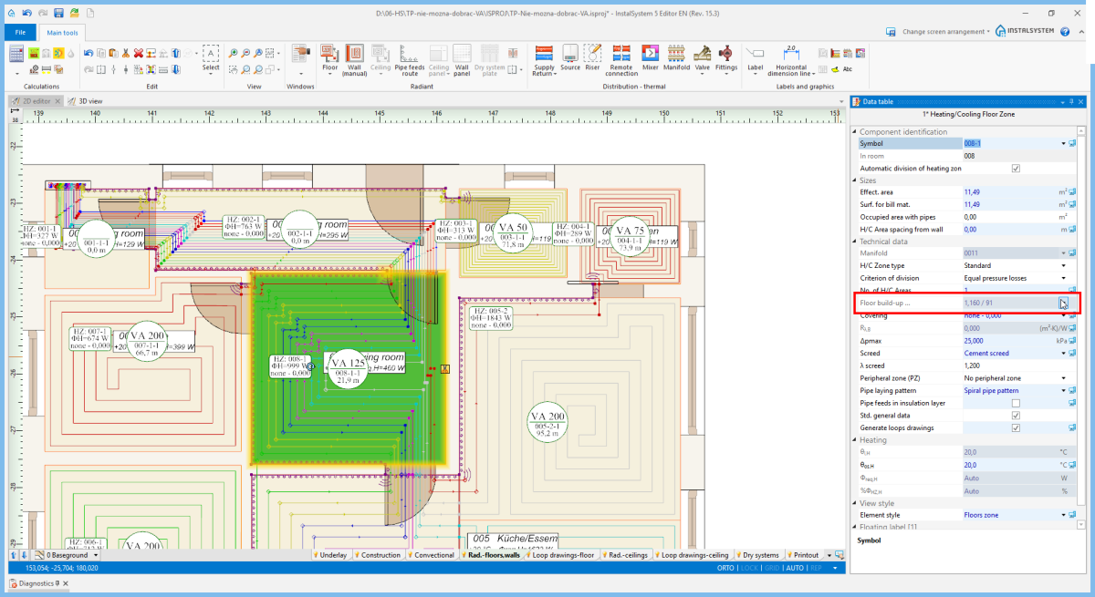This screenshot has height=597, width=1095.
Task: Open the Pipe laying pattern dropdown
Action: pyautogui.click(x=1063, y=390)
